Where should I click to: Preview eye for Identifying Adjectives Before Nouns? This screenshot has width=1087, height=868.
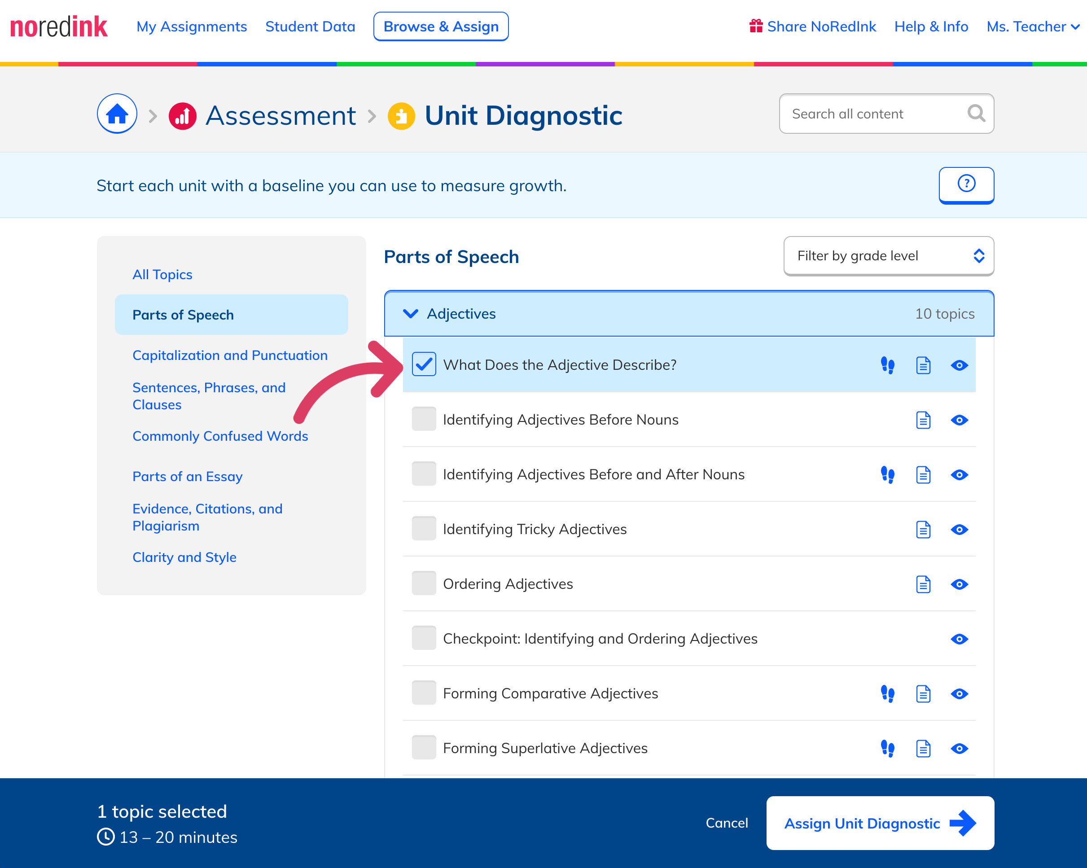coord(959,420)
